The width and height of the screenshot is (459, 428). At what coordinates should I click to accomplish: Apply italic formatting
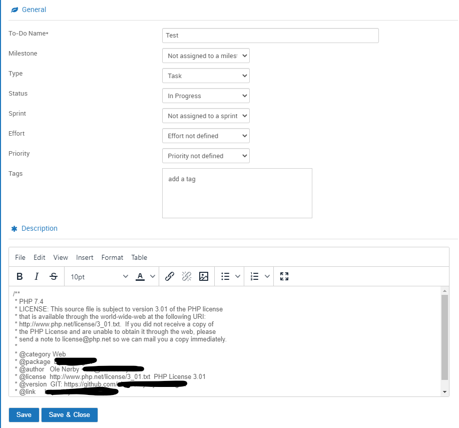(36, 276)
